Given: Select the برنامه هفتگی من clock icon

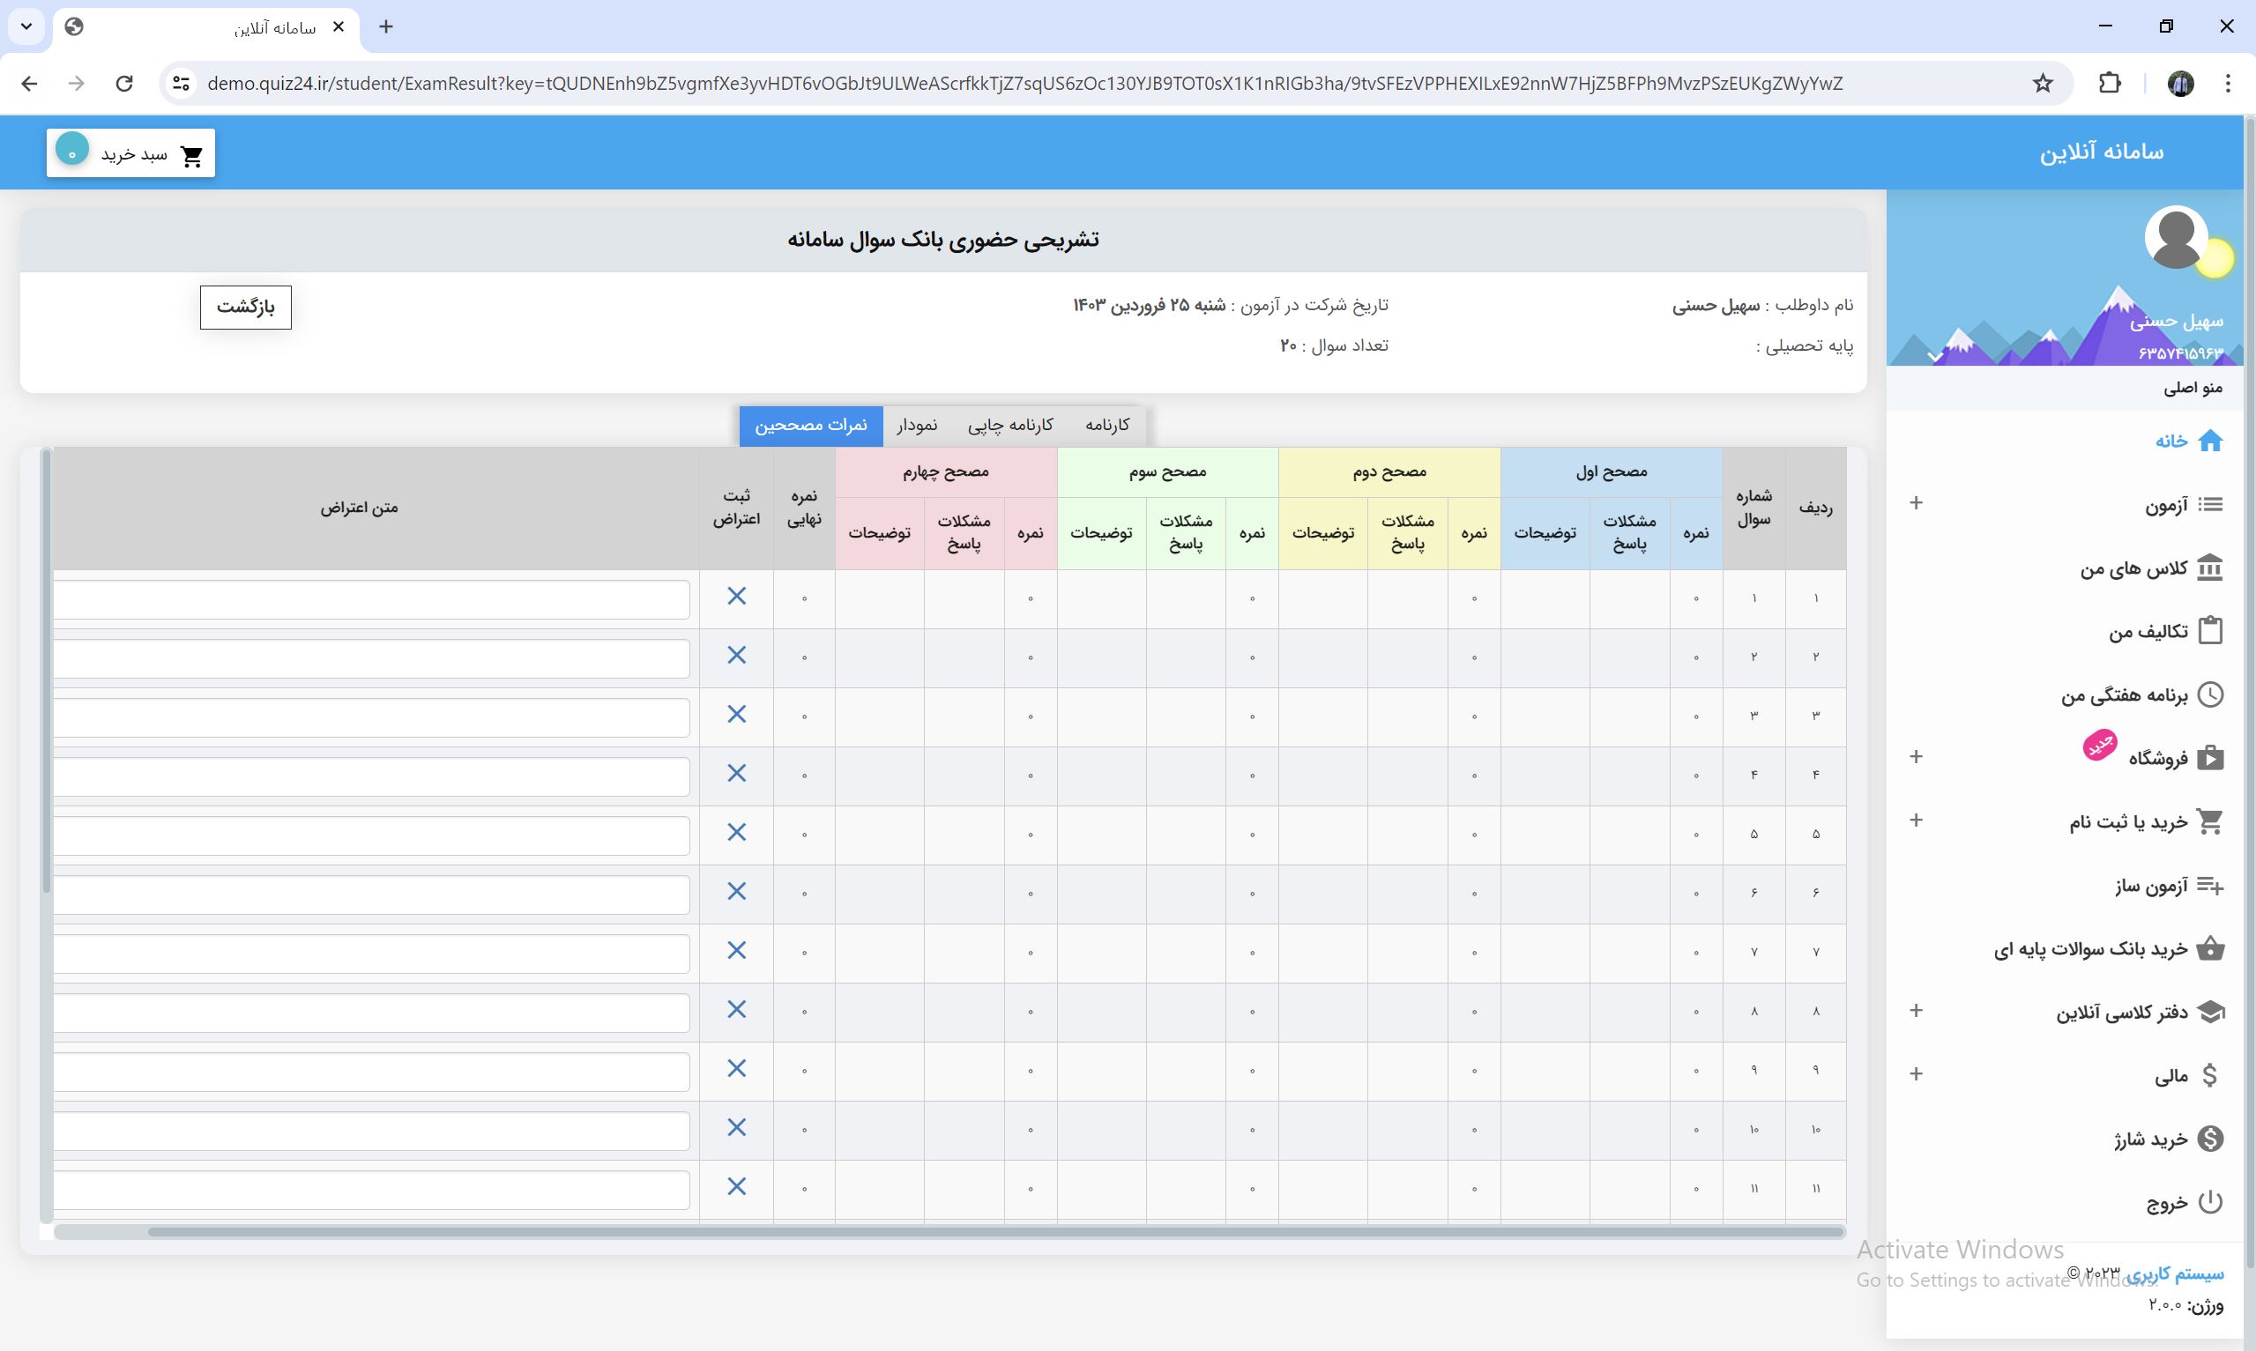Looking at the screenshot, I should [2209, 694].
